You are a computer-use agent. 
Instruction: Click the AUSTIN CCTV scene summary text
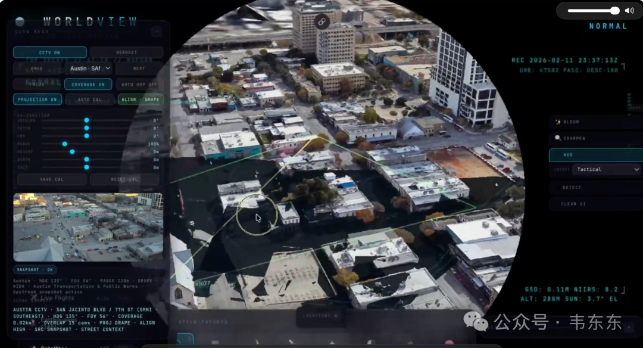point(84,319)
